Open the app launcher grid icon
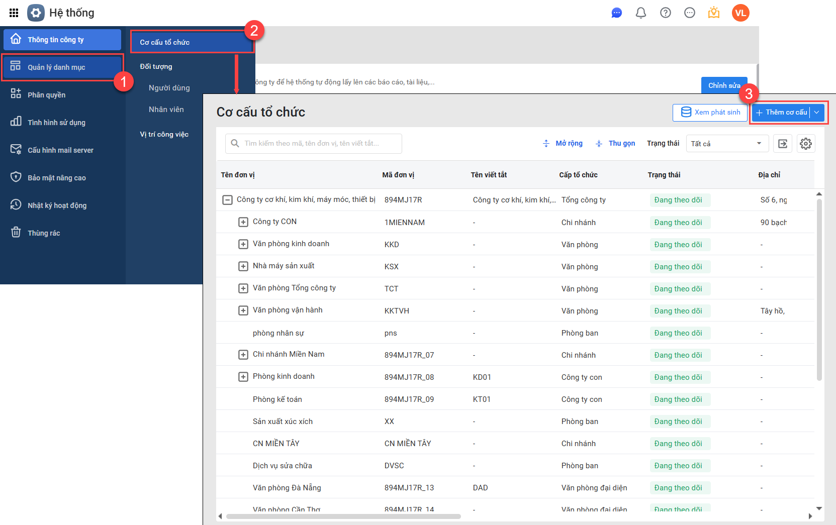The height and width of the screenshot is (525, 836). [14, 13]
